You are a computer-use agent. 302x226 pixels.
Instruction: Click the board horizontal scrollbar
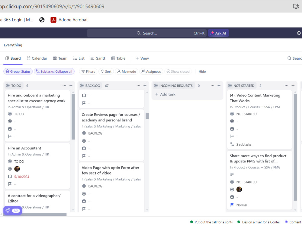[35, 214]
